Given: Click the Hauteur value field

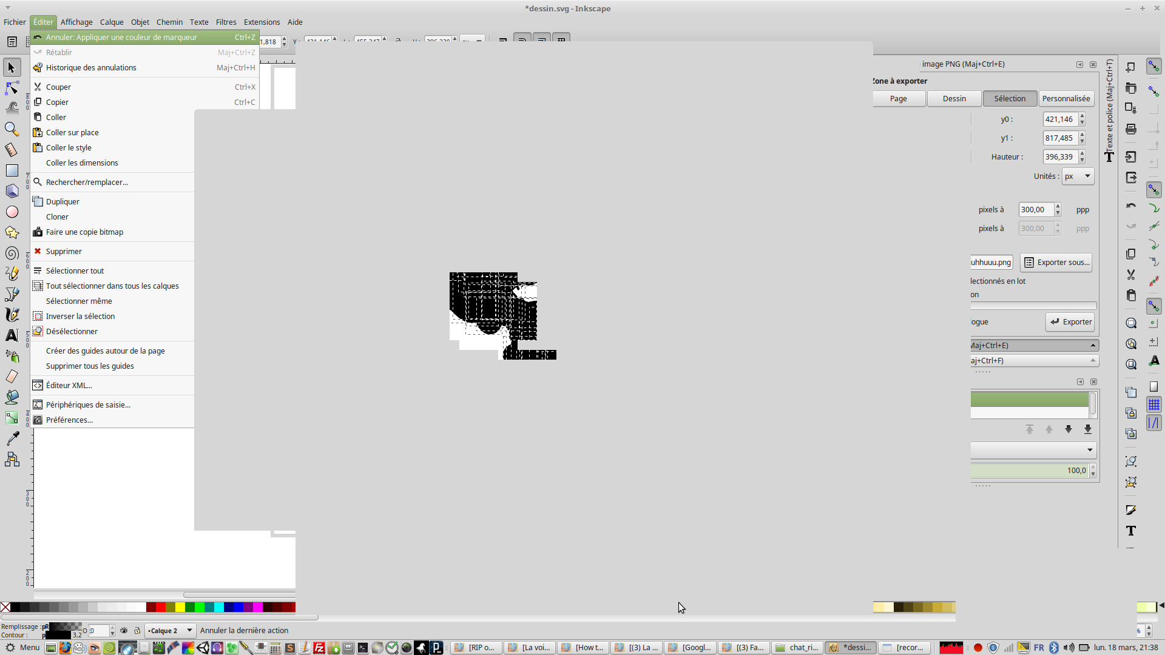Looking at the screenshot, I should coord(1059,157).
